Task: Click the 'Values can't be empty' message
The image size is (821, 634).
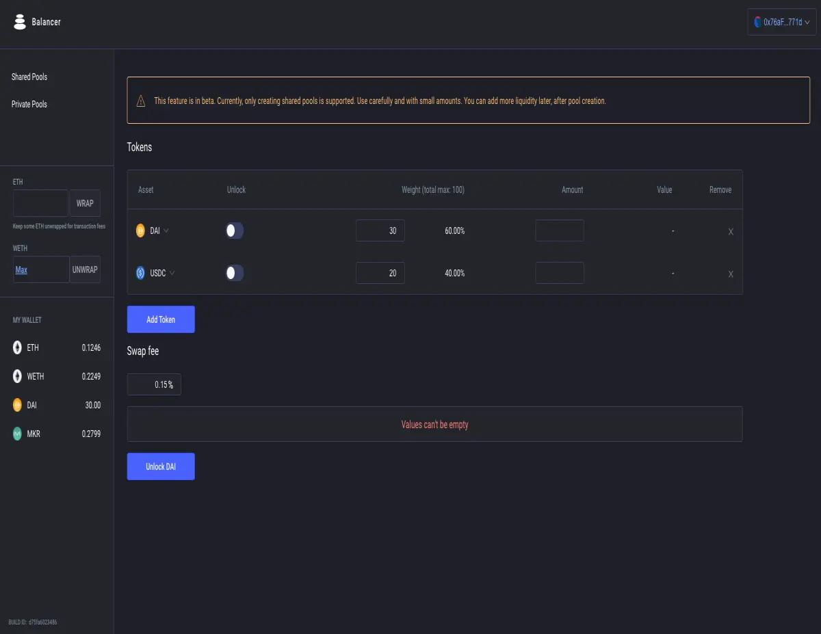Action: point(434,425)
